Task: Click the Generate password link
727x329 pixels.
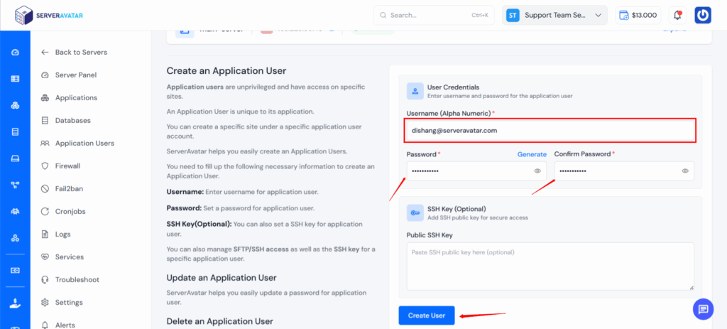Action: click(x=532, y=154)
